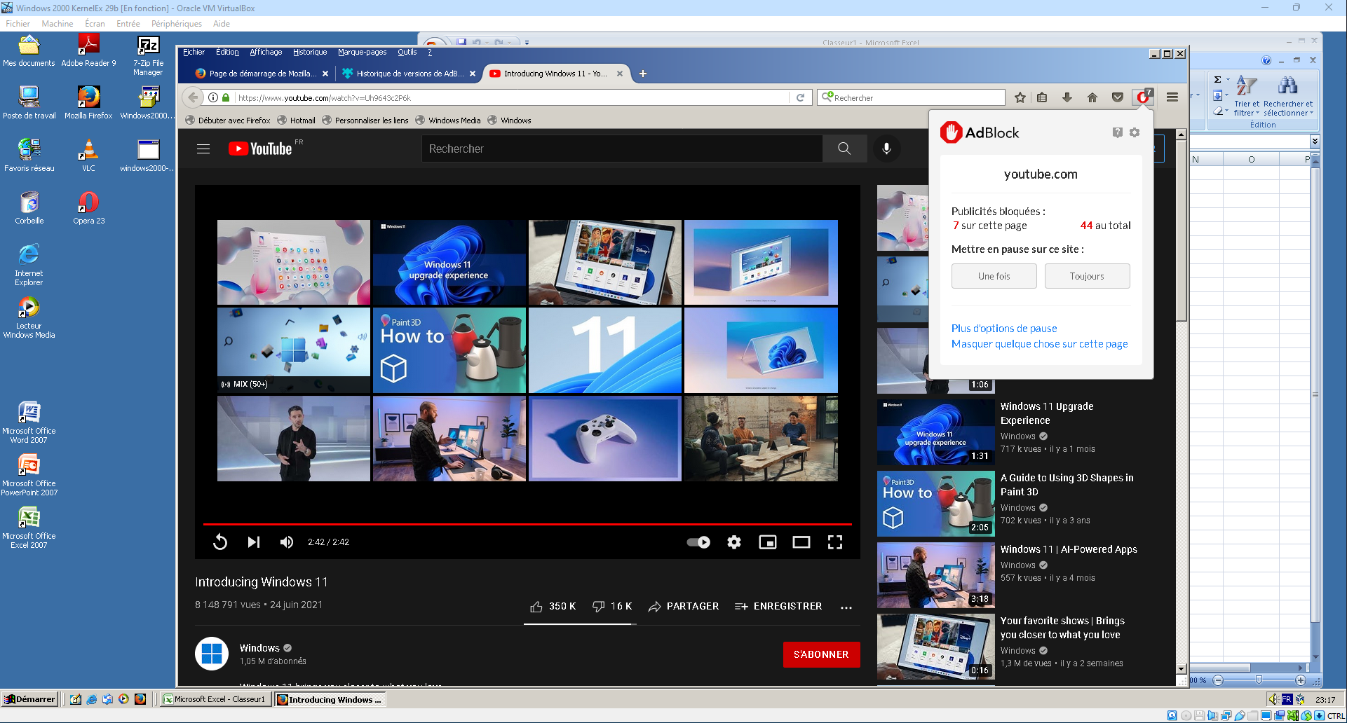Click the Firefox URL address bar
Viewport: 1347px width, 723px height.
(510, 97)
